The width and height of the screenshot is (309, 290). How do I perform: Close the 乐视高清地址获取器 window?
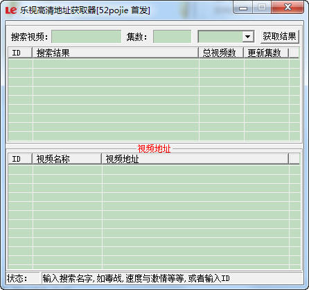point(288,8)
